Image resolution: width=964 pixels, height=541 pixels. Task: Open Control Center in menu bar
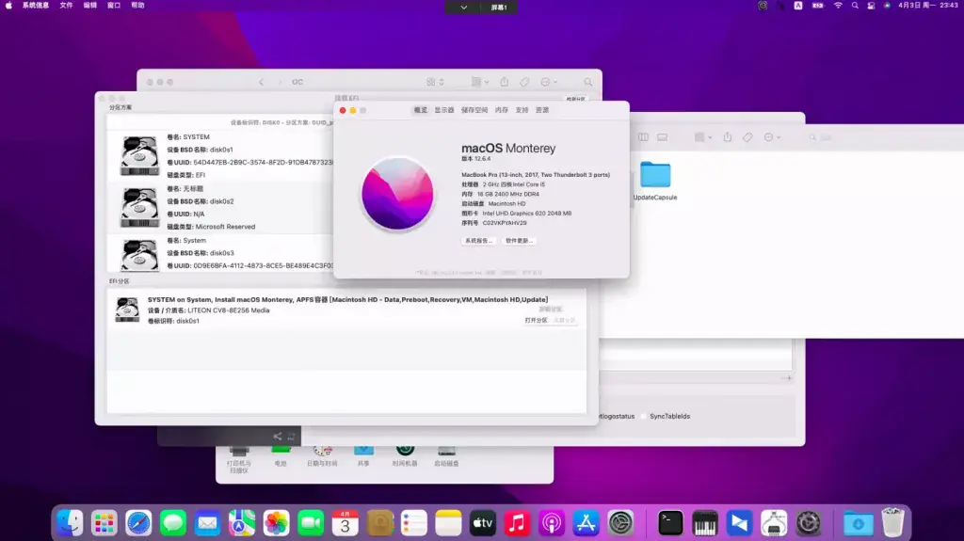[871, 6]
